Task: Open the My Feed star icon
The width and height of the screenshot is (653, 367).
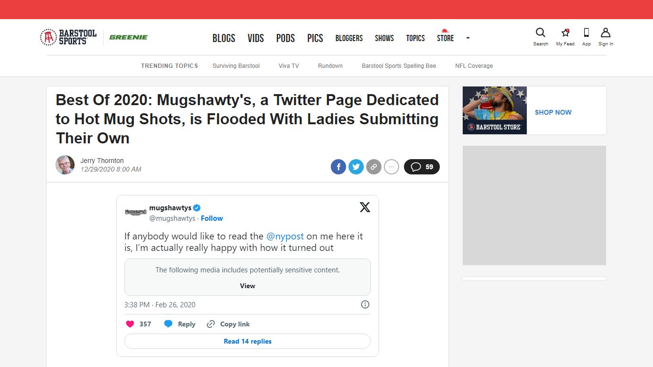Action: (566, 32)
